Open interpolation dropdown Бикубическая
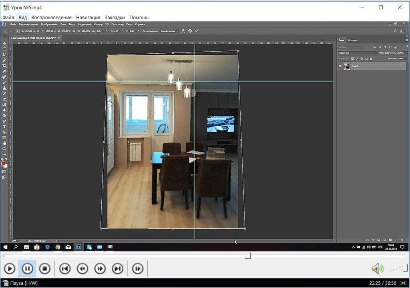The width and height of the screenshot is (410, 288). [x=169, y=31]
